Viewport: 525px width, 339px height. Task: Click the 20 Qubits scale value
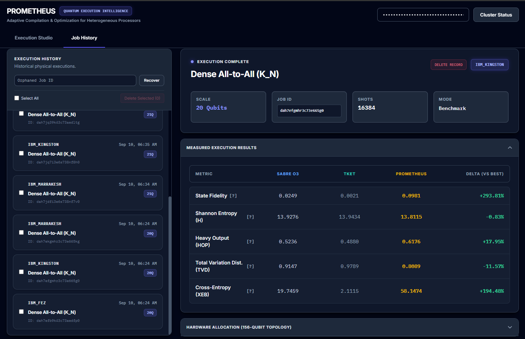coord(212,108)
